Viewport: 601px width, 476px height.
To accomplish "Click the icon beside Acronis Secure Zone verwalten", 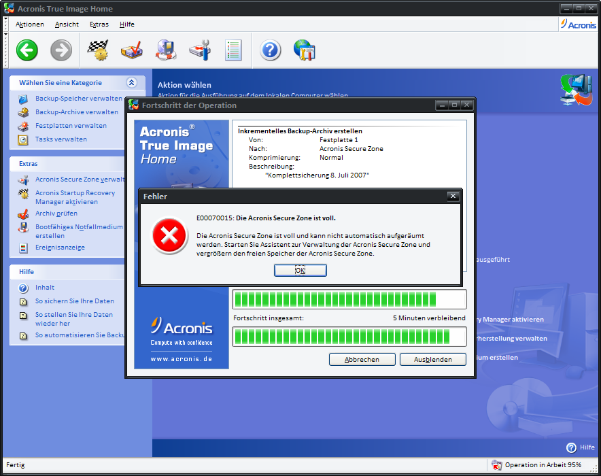I will [x=23, y=180].
